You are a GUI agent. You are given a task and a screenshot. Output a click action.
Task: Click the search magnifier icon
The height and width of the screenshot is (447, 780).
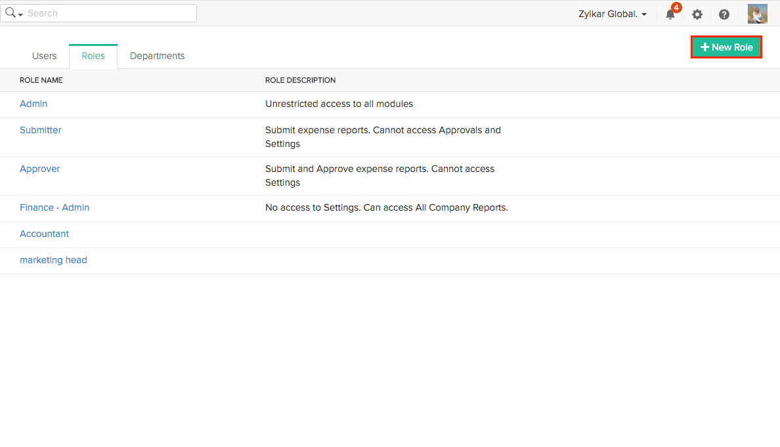(11, 13)
